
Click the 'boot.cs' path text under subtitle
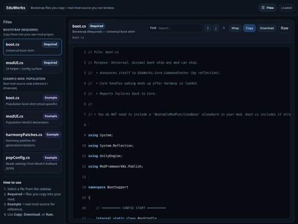coord(78,38)
